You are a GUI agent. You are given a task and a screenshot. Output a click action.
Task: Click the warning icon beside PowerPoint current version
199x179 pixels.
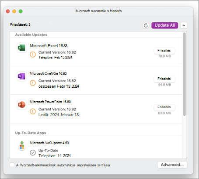[33, 111]
